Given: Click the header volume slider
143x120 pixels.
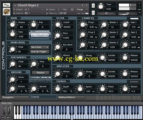Looking at the screenshot, I should coord(128,14).
